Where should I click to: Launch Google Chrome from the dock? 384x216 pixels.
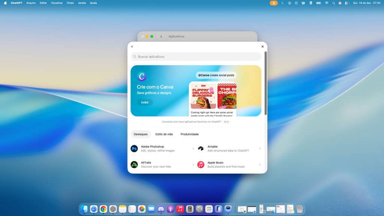[103, 209]
